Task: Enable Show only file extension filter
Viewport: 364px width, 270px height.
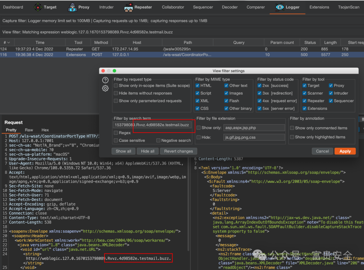Action: coord(199,128)
